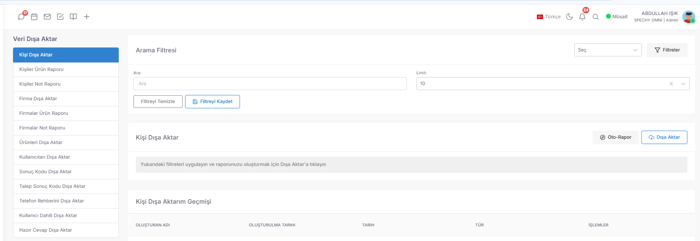Click the İŞLEMLER column header
Image resolution: width=700 pixels, height=241 pixels.
(x=598, y=225)
